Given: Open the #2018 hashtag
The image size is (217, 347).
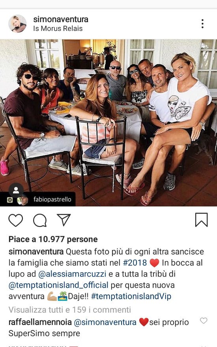Looking at the screenshot, I should (135, 263).
